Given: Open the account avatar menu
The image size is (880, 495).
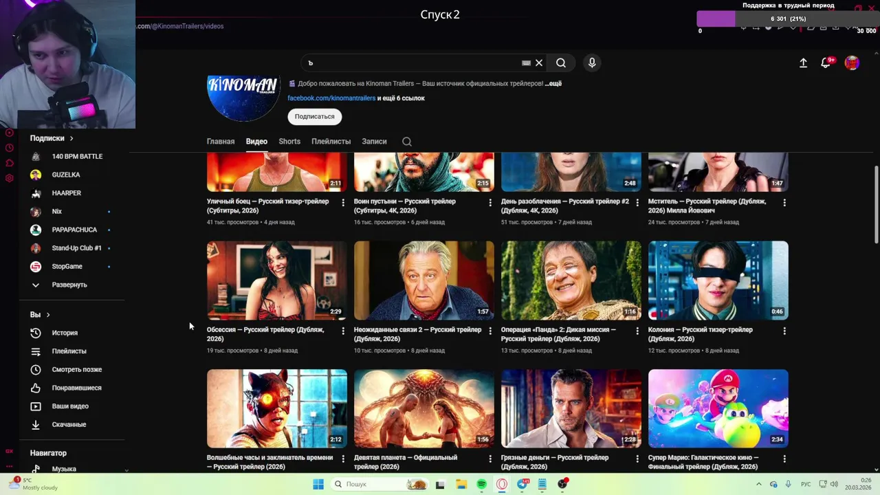Looking at the screenshot, I should point(852,63).
